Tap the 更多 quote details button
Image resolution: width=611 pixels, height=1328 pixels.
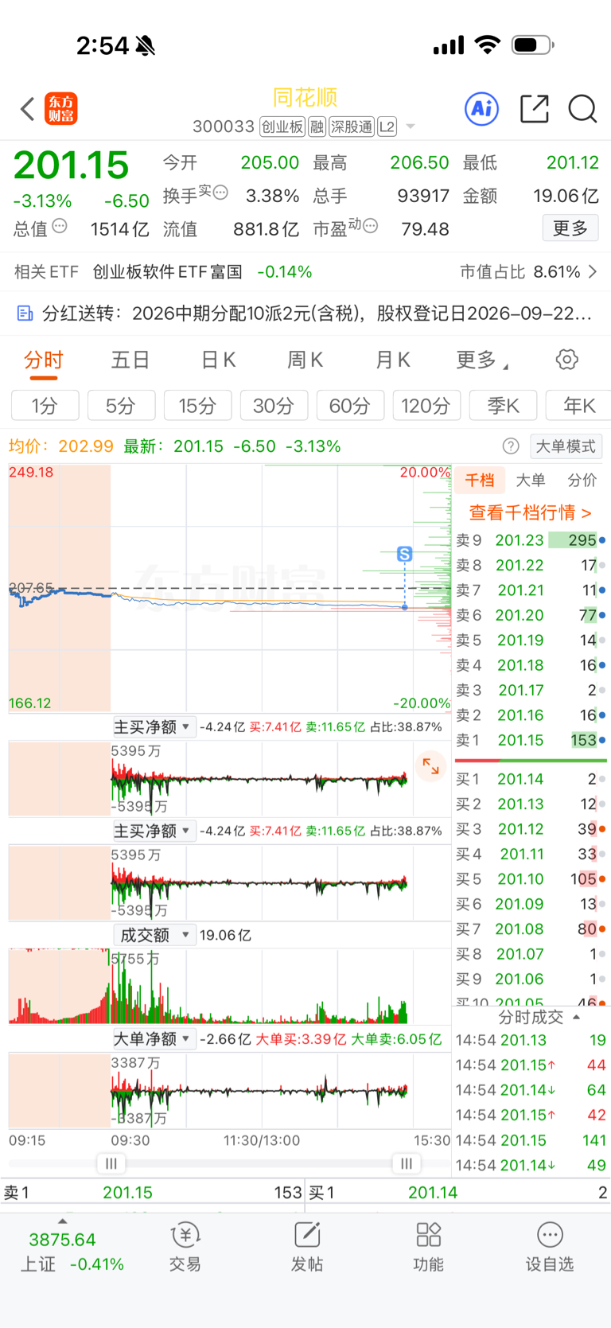(570, 228)
